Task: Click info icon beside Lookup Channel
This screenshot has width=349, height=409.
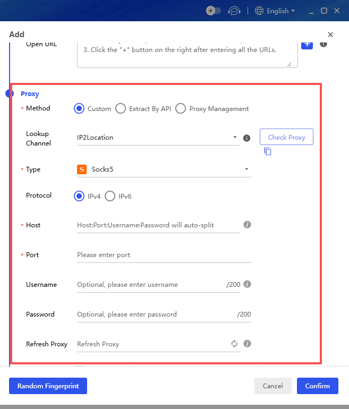Action: point(246,138)
